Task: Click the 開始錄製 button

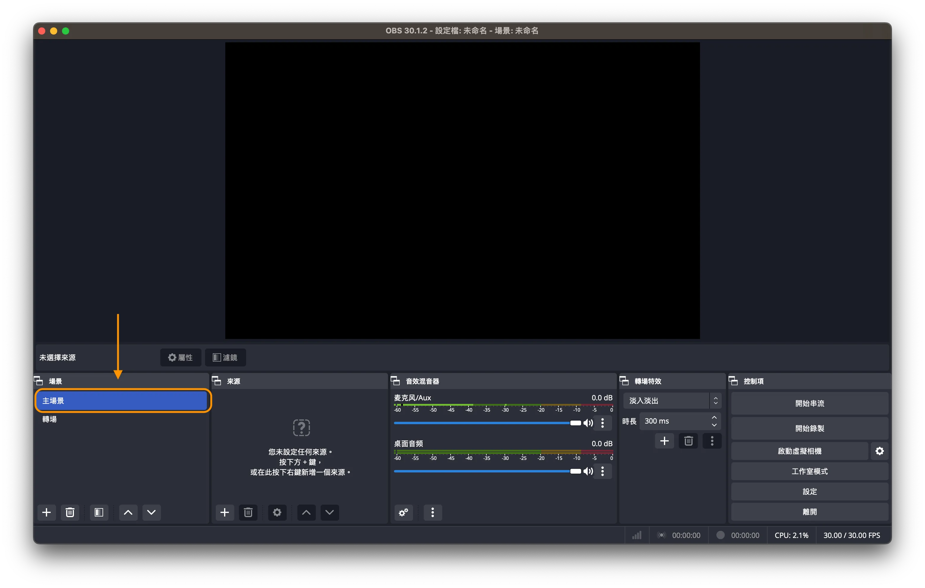Action: [x=809, y=428]
